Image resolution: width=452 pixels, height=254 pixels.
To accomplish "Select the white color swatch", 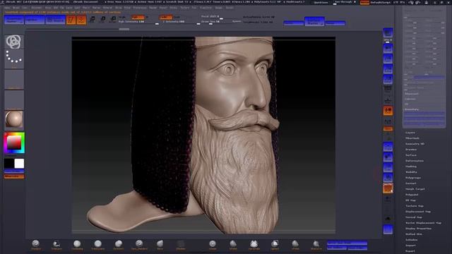I will tap(19, 163).
